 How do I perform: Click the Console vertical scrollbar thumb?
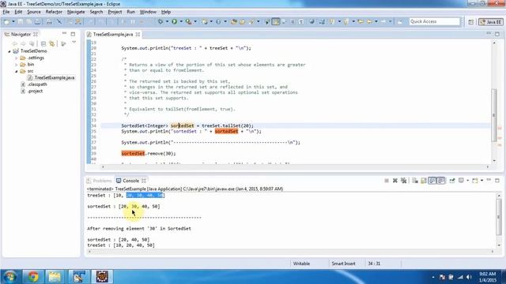499,217
